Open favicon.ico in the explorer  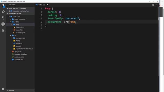20,27
